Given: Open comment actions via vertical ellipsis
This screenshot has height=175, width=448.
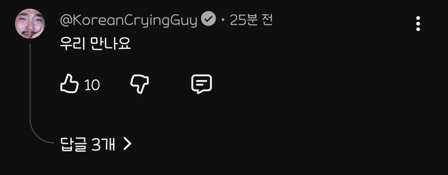Looking at the screenshot, I should pyautogui.click(x=418, y=24).
